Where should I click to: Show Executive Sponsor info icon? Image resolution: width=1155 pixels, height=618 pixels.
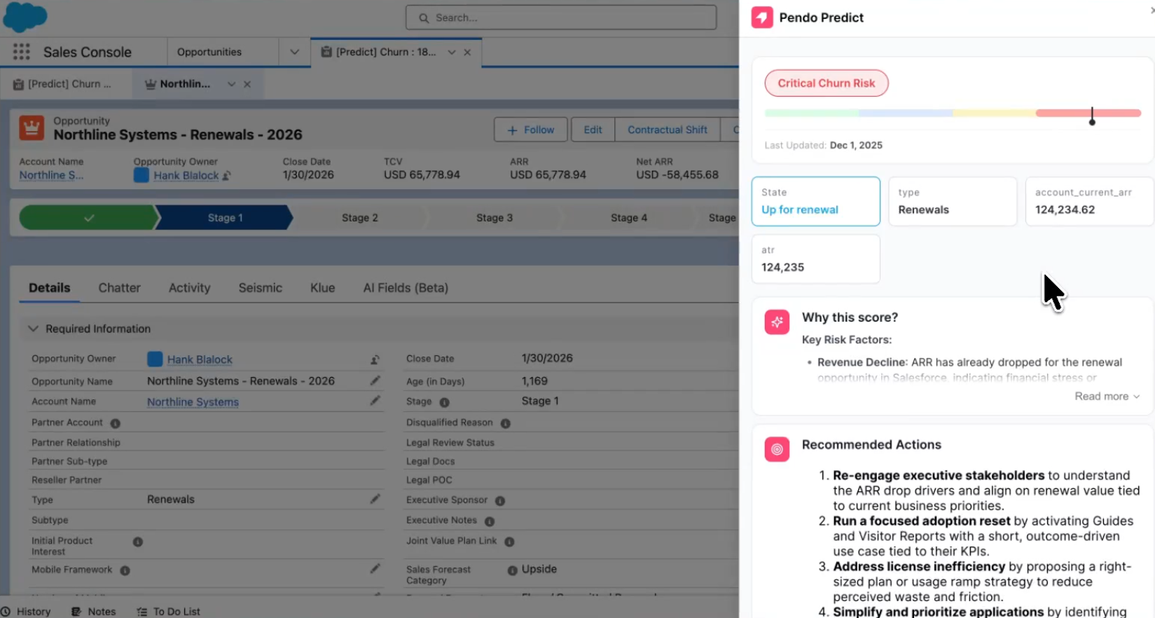(x=500, y=501)
